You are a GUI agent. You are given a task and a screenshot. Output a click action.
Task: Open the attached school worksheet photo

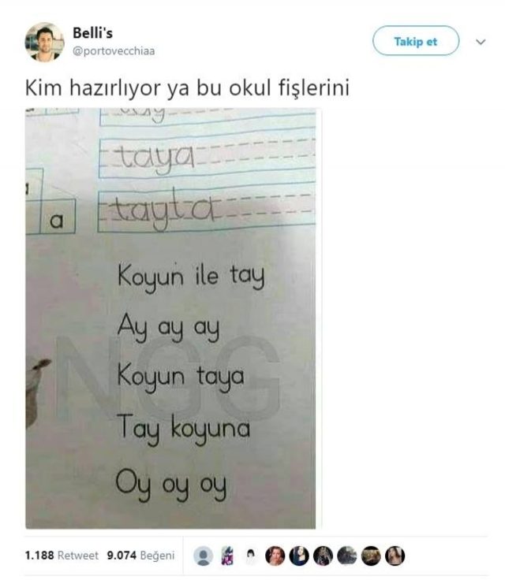(170, 318)
